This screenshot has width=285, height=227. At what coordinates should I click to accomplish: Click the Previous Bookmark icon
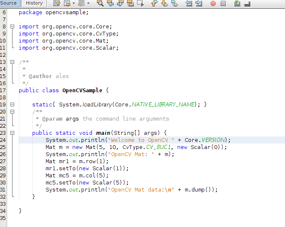pos(154,3)
